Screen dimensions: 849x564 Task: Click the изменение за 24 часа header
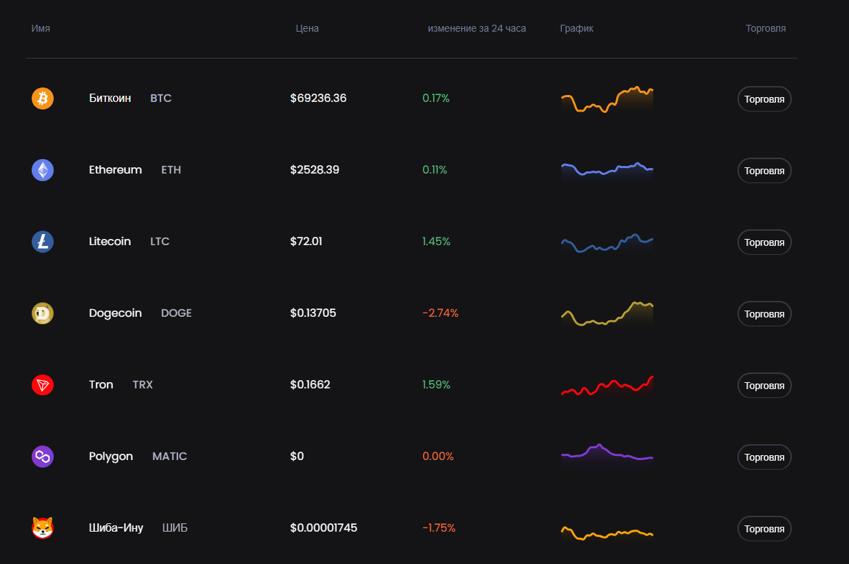point(477,28)
